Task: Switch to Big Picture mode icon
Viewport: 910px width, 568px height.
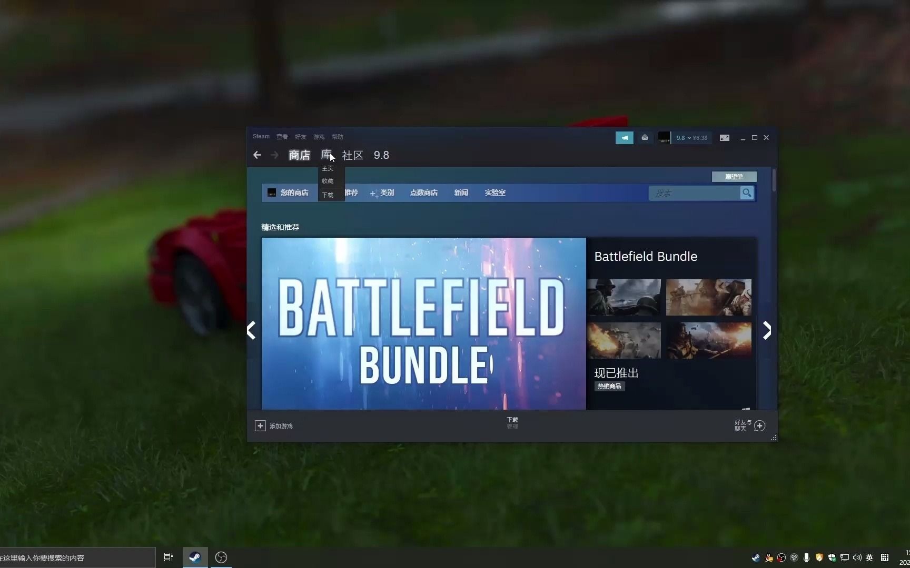Action: click(x=725, y=138)
